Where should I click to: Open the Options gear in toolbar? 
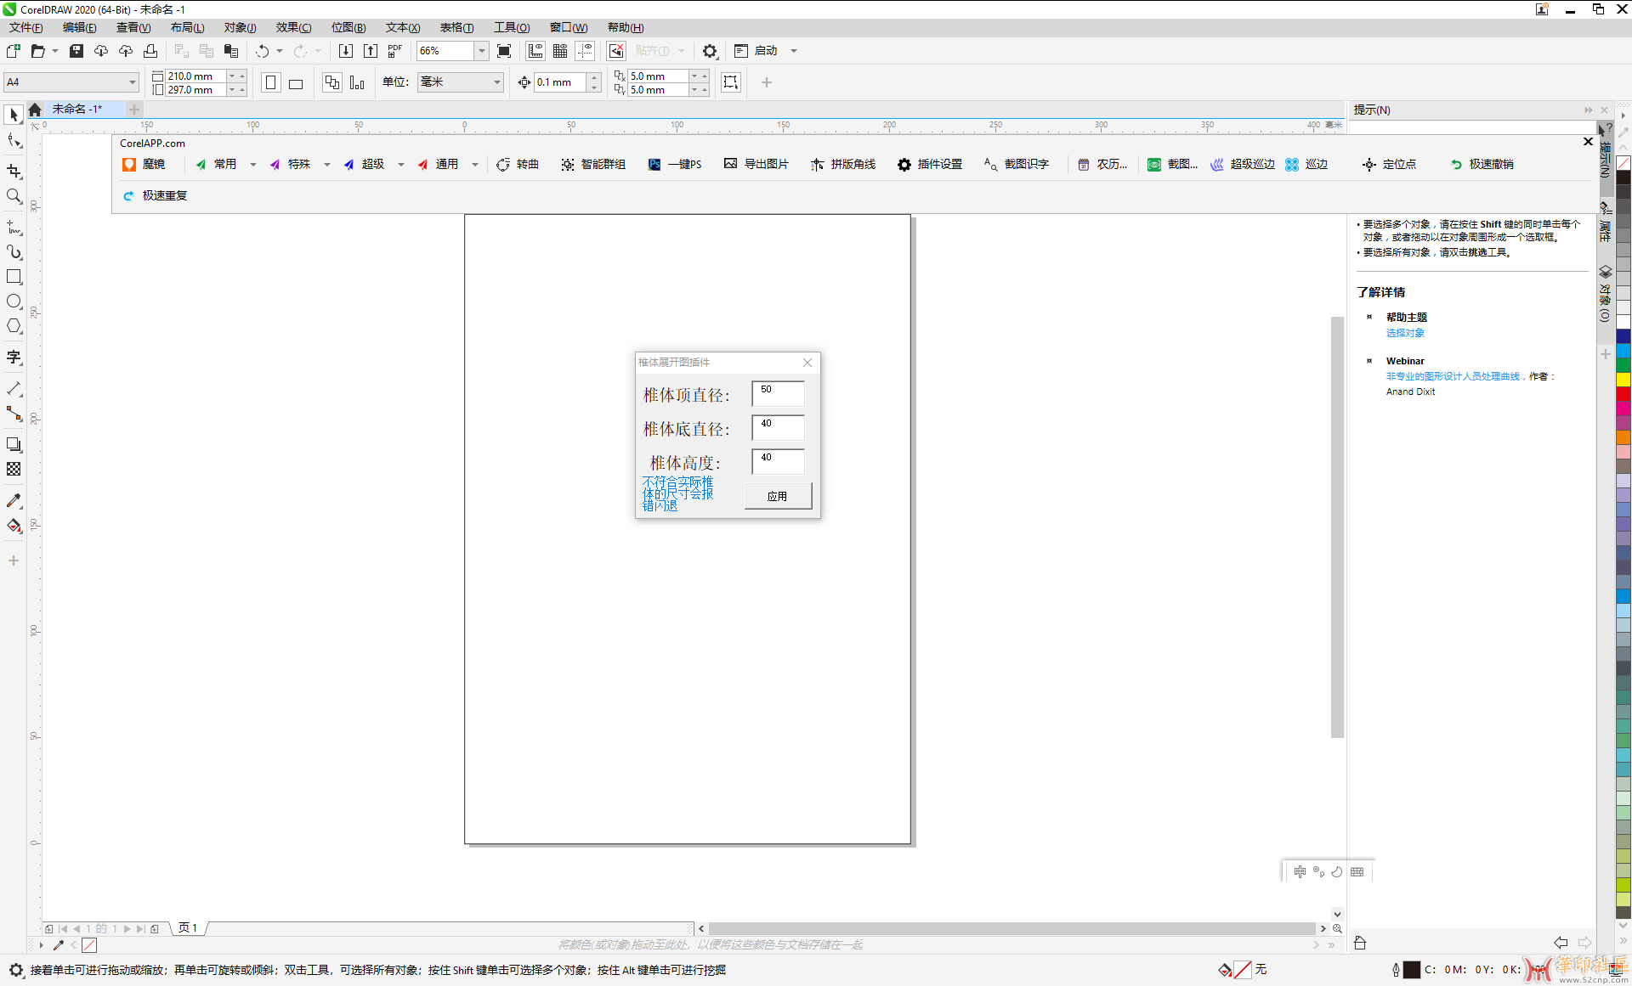pyautogui.click(x=710, y=51)
